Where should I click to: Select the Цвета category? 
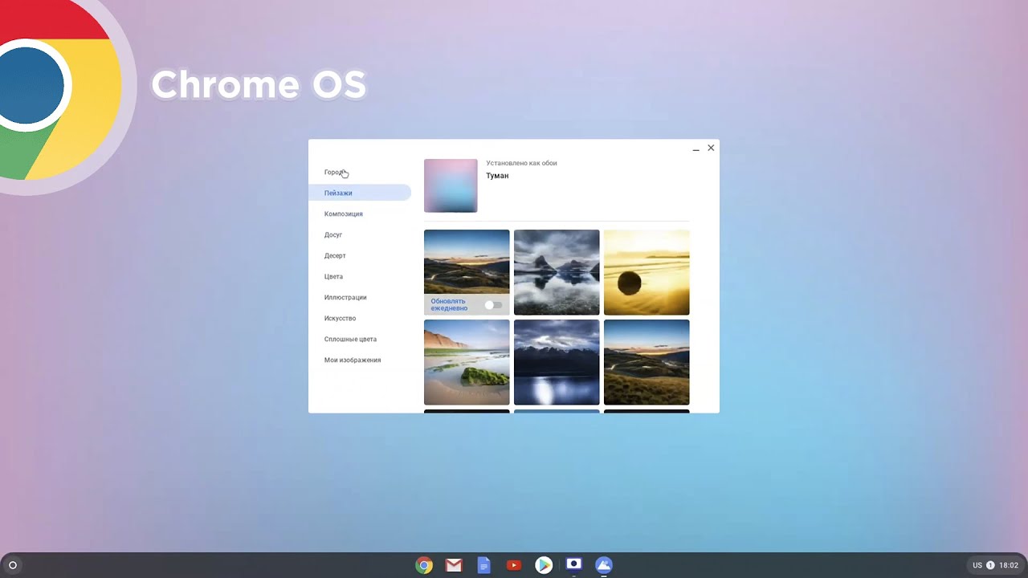[x=360, y=276]
